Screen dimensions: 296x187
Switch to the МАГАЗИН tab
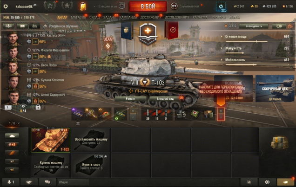coord(78,17)
